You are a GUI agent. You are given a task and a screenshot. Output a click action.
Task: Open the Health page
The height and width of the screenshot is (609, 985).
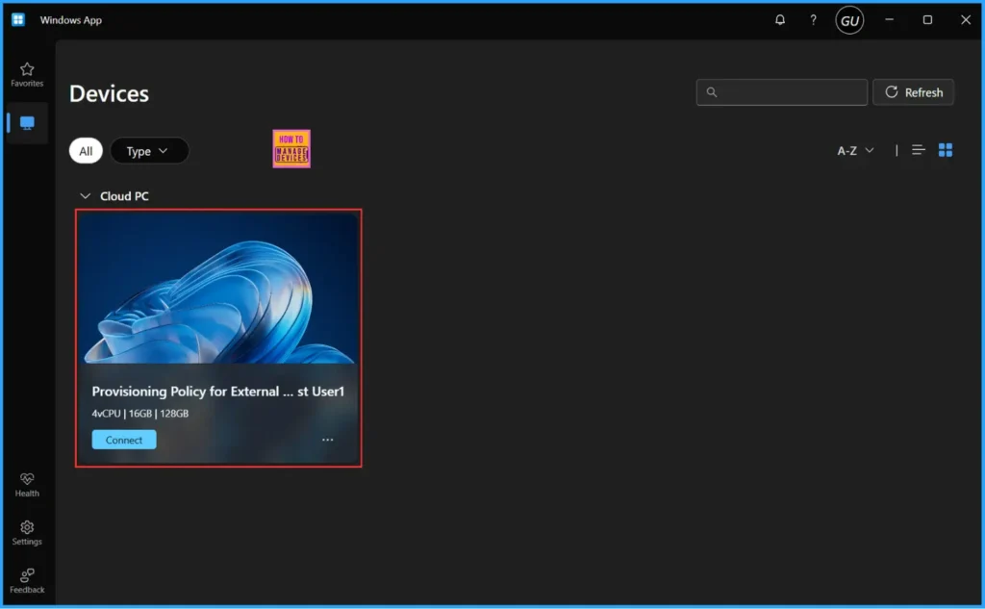[27, 484]
